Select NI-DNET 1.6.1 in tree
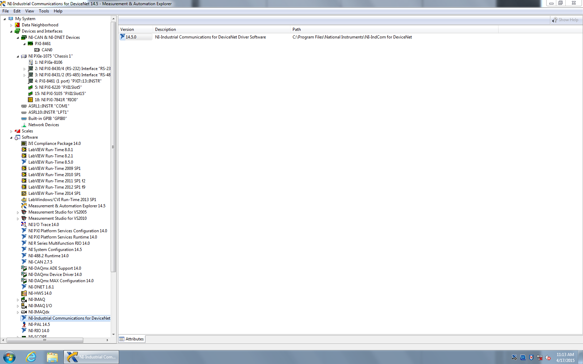Screen dimensions: 583x364 [x=41, y=287]
